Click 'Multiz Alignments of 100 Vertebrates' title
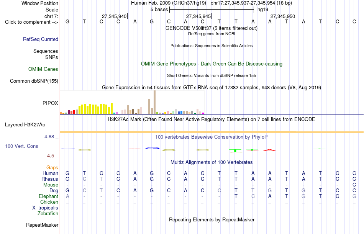 [212, 162]
